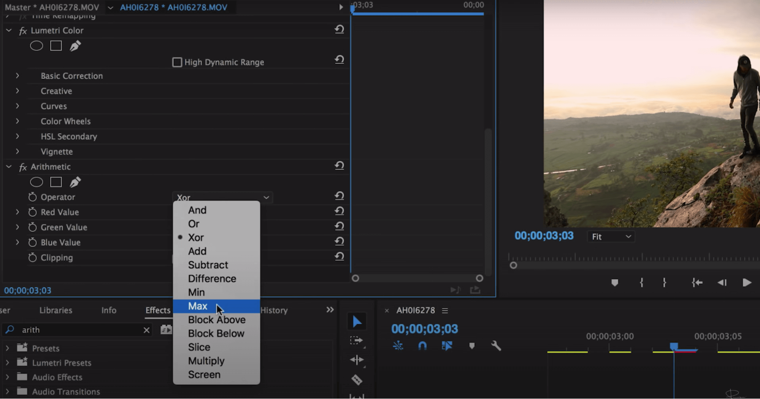Reset High Dynamic Range parameter
The height and width of the screenshot is (399, 760).
[x=339, y=60]
